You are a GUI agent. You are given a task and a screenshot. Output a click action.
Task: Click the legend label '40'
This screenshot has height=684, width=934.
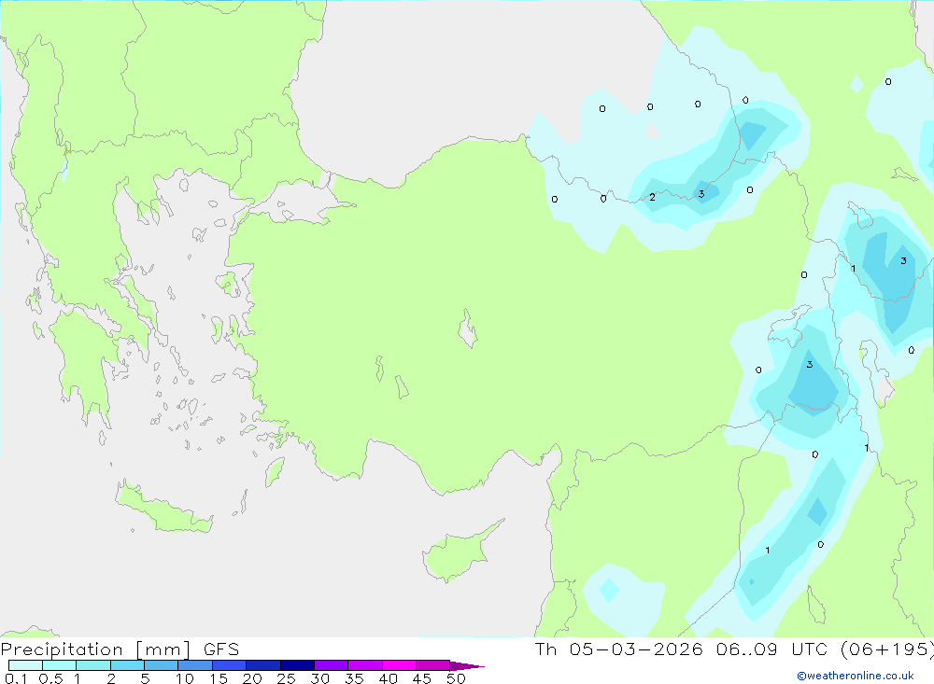pos(388,678)
